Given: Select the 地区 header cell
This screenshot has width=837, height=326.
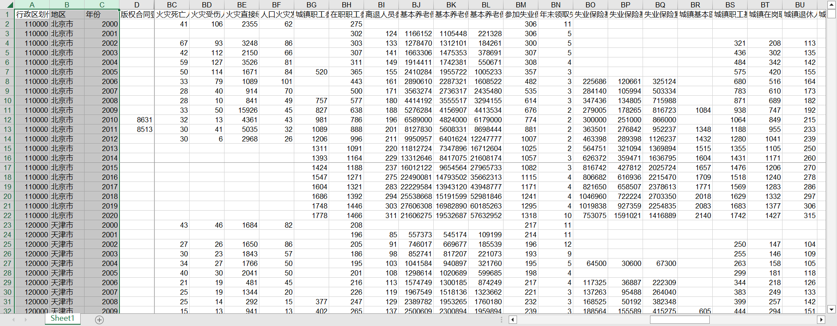Looking at the screenshot, I should click(67, 14).
